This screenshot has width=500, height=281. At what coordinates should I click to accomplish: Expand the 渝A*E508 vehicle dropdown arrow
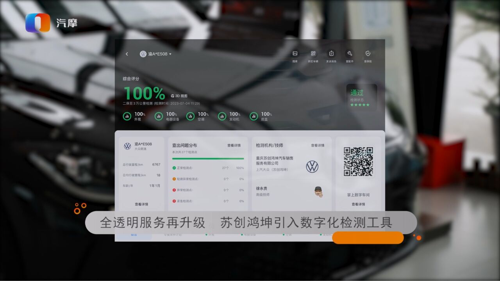click(x=170, y=54)
